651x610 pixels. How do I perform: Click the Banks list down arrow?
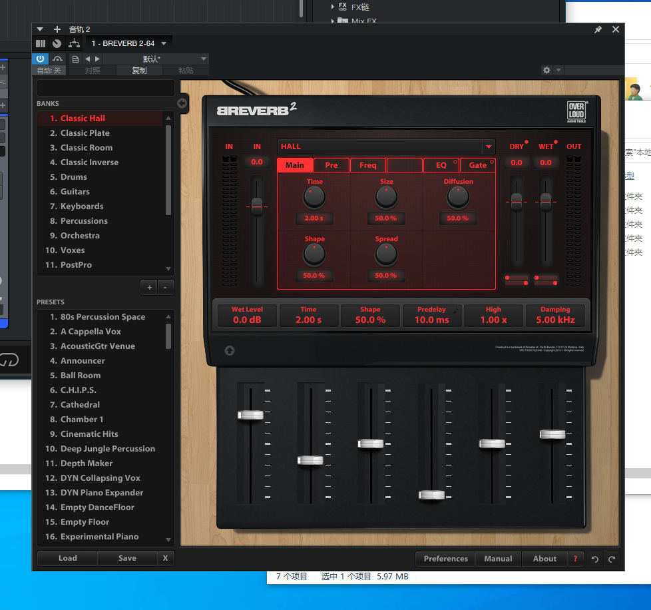coord(168,269)
